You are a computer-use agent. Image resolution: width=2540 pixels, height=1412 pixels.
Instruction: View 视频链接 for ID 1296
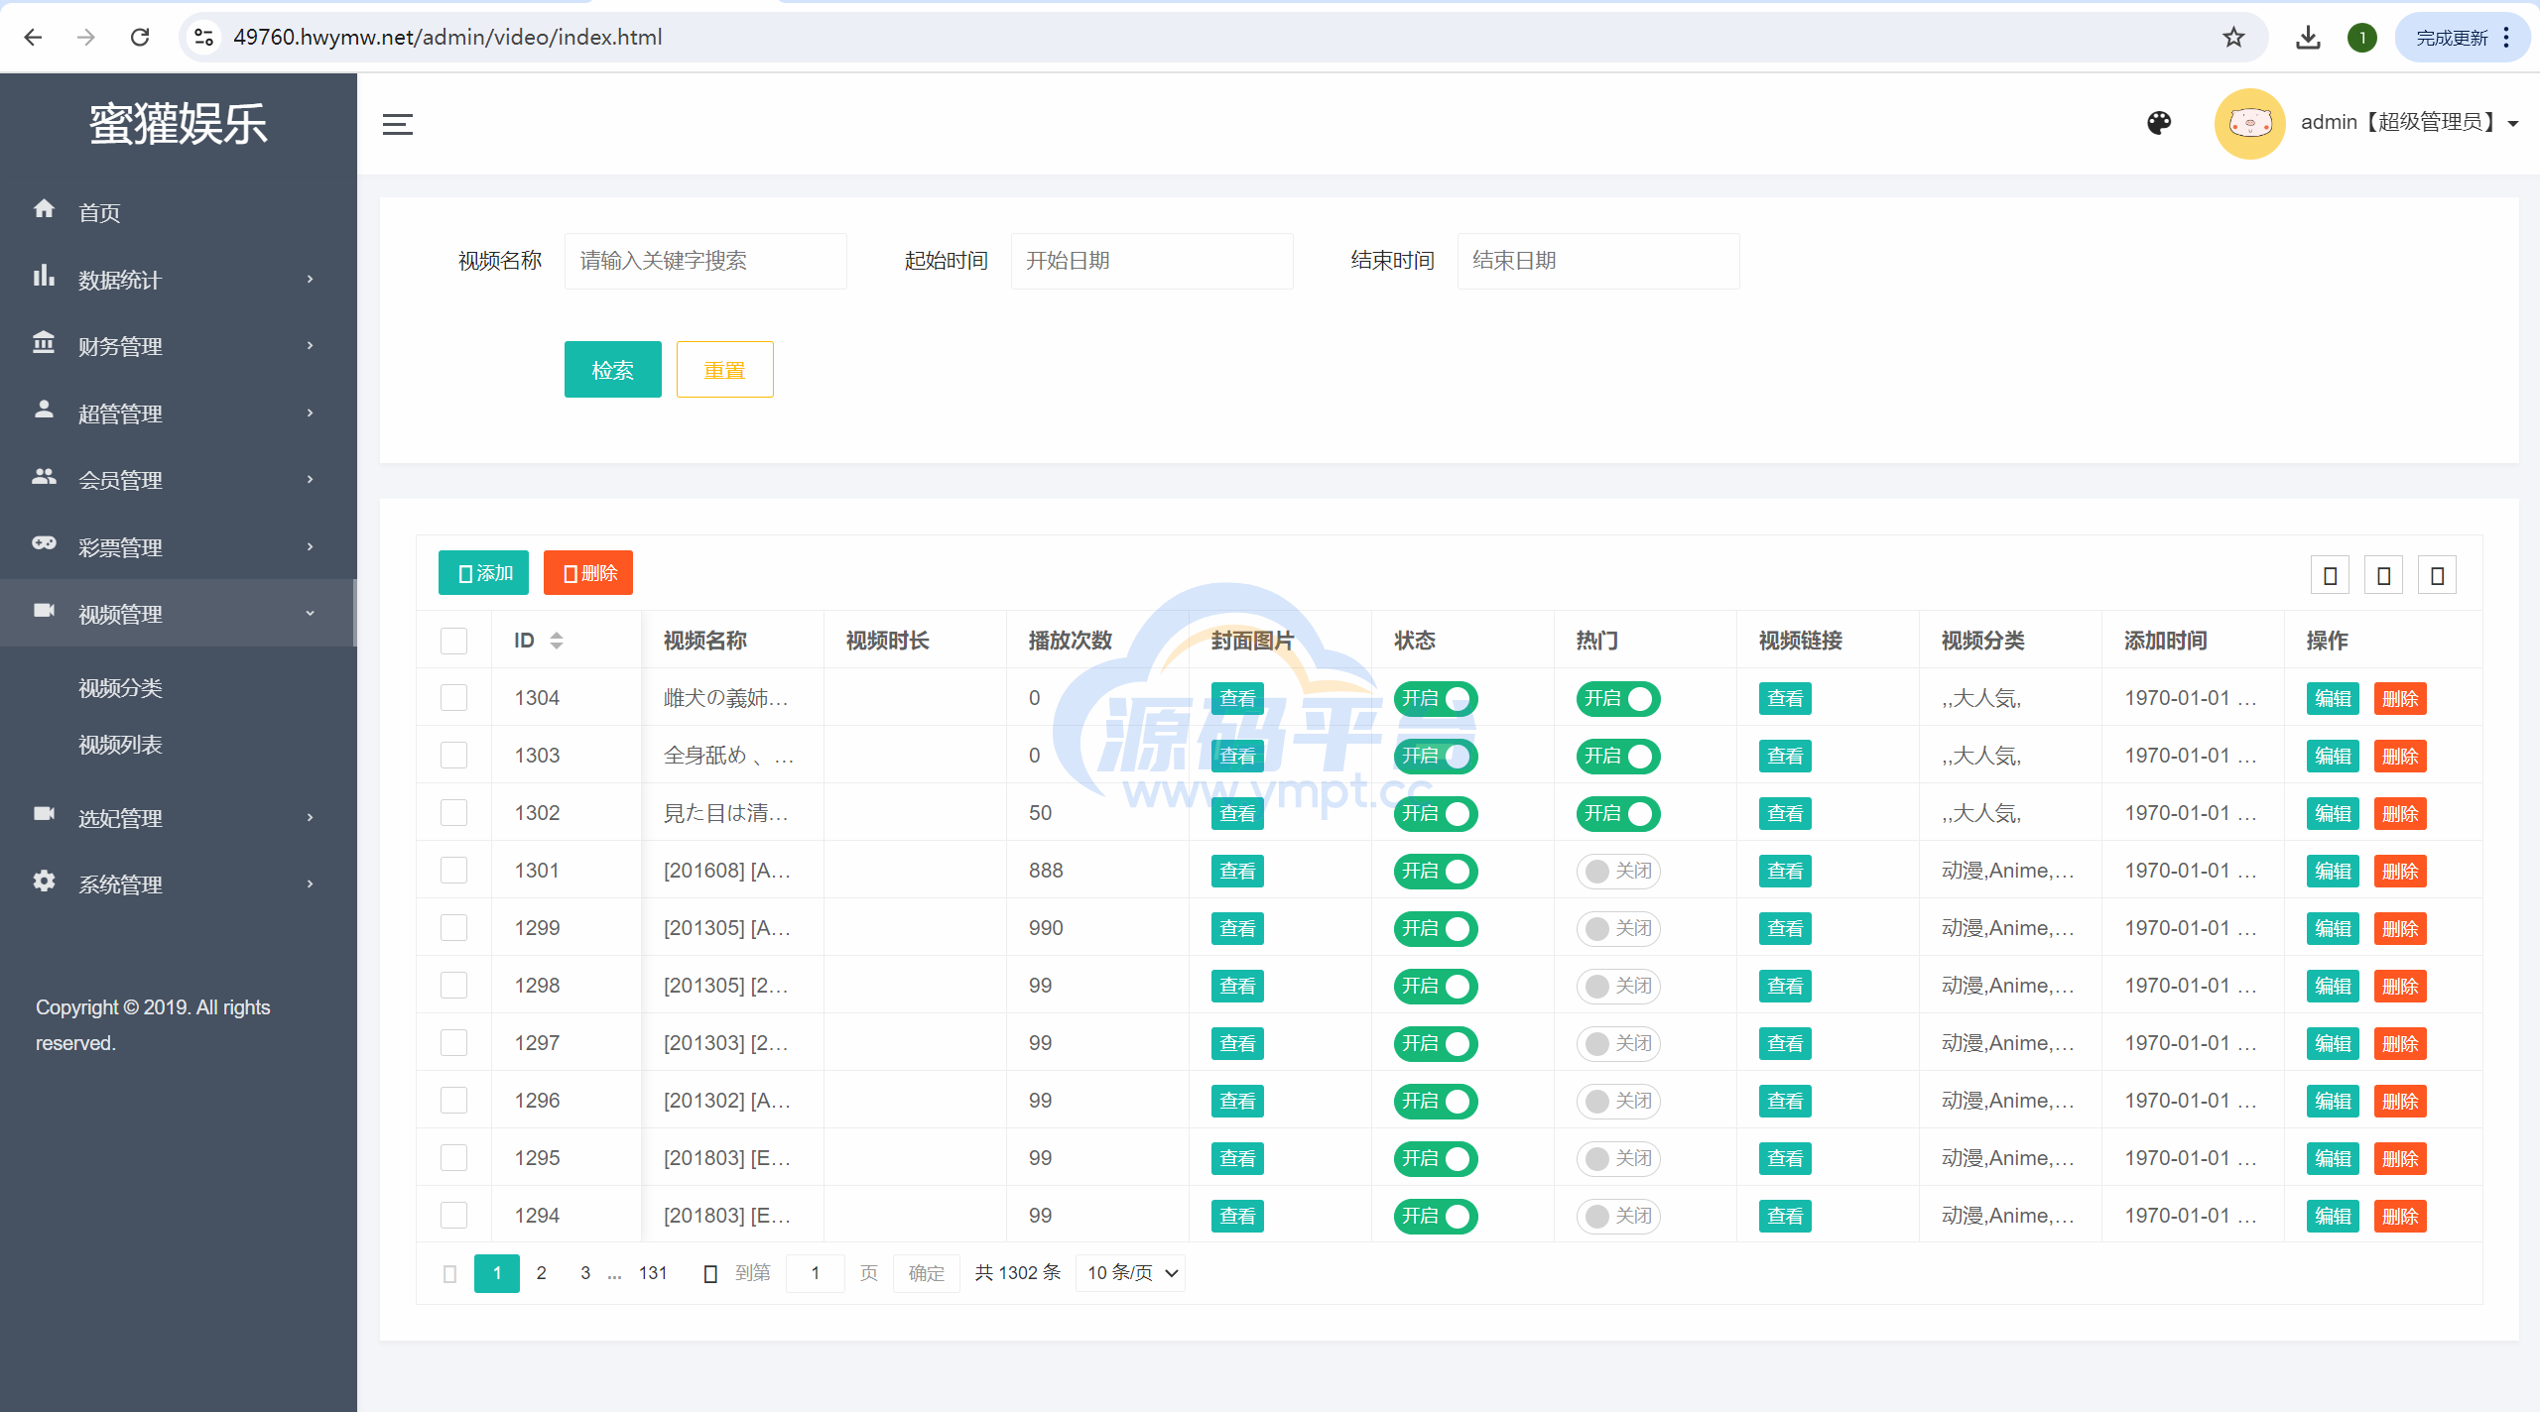tap(1785, 1102)
